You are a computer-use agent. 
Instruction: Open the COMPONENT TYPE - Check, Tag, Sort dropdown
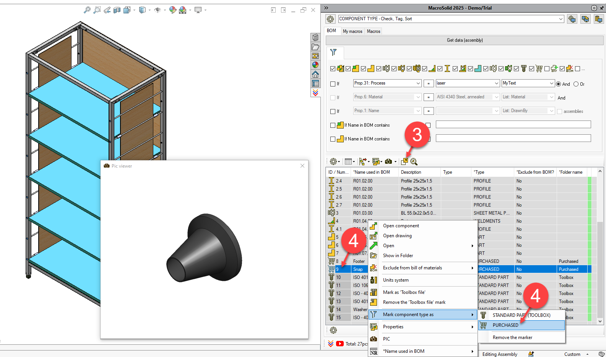(x=451, y=19)
